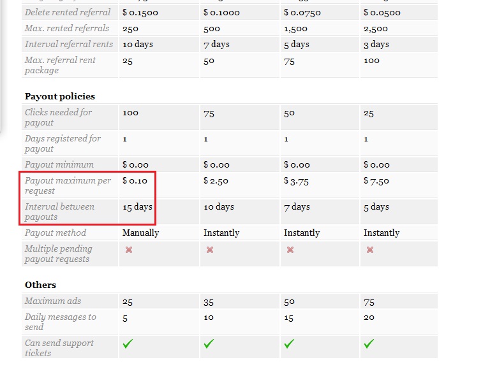Click the "Max. rented referrals" row label
The width and height of the screenshot is (490, 367).
point(67,28)
